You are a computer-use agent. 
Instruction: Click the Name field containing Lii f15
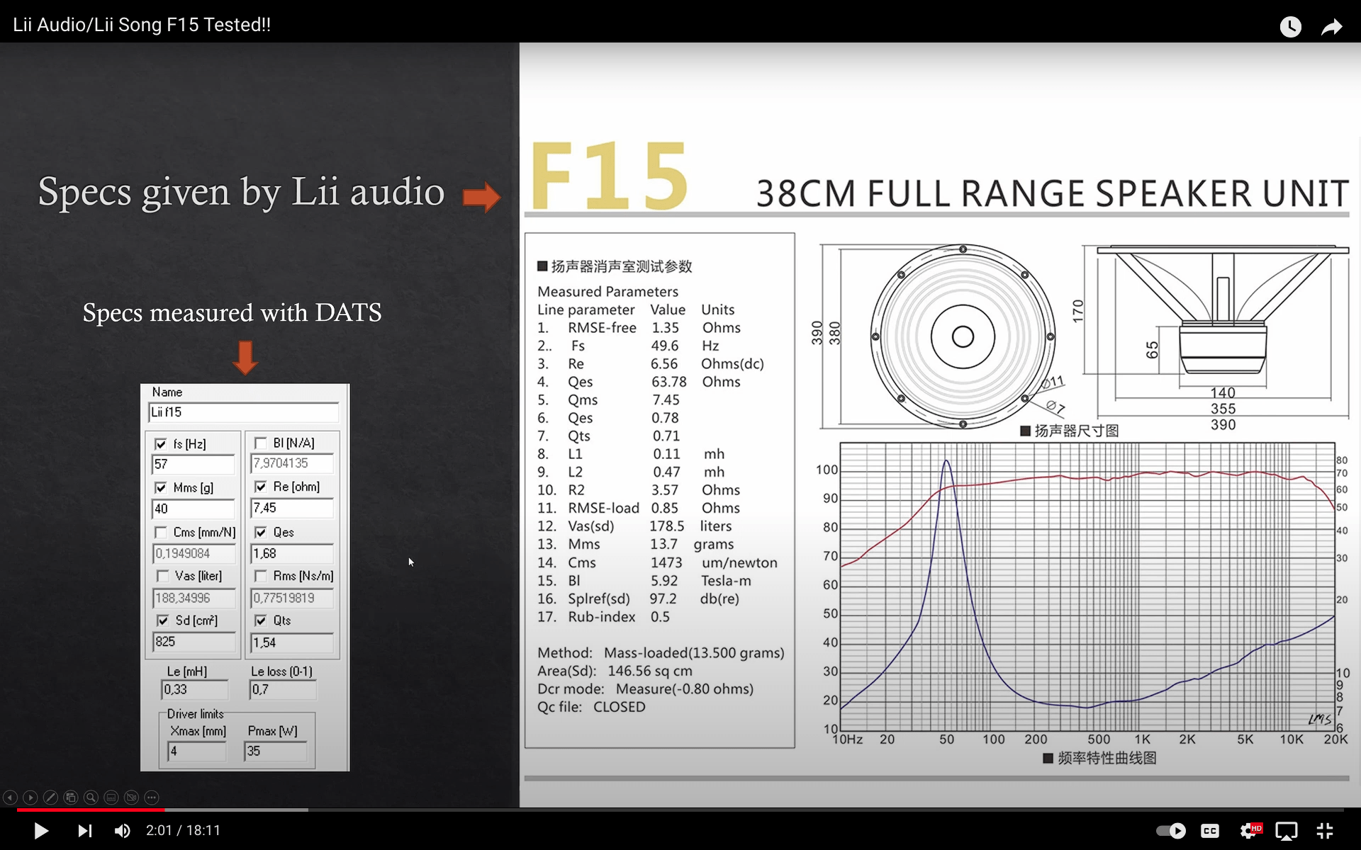(x=243, y=412)
